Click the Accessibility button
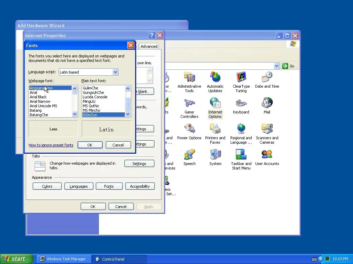Viewport: 353px width, 264px height. point(140,186)
